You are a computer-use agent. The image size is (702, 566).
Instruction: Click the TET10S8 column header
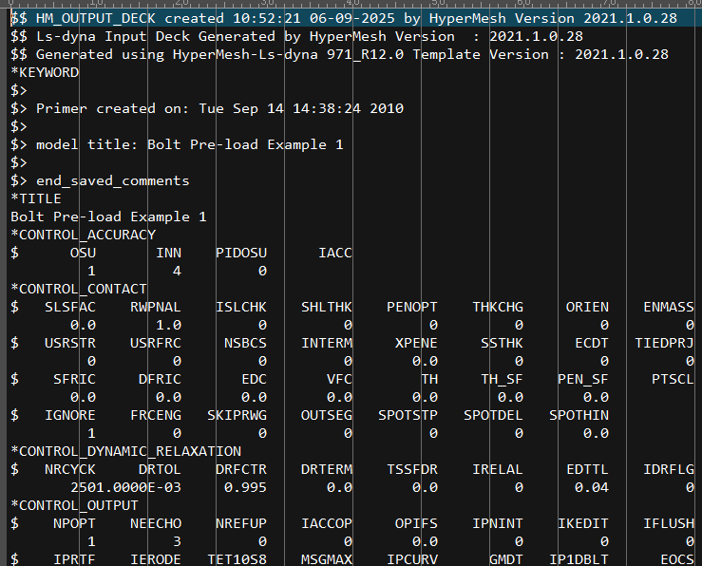pyautogui.click(x=237, y=559)
